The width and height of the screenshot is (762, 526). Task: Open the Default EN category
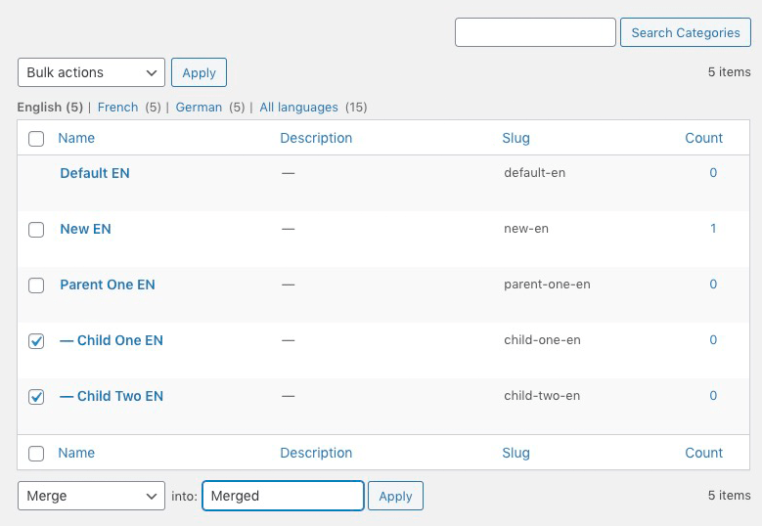pyautogui.click(x=95, y=173)
